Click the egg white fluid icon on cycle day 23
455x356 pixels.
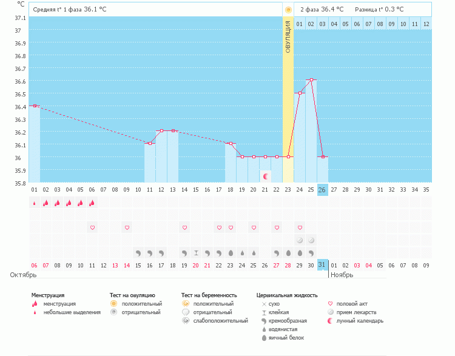(x=288, y=252)
